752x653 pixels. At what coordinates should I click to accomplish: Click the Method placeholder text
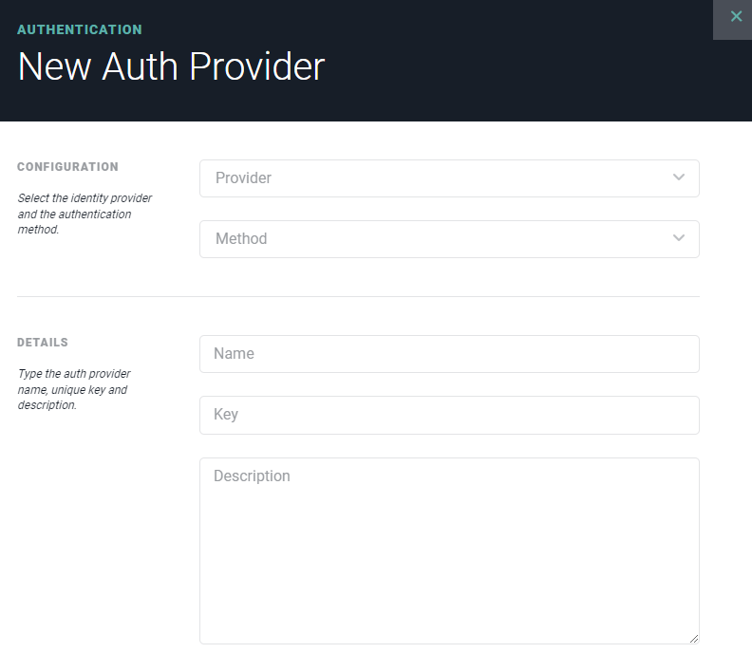241,238
